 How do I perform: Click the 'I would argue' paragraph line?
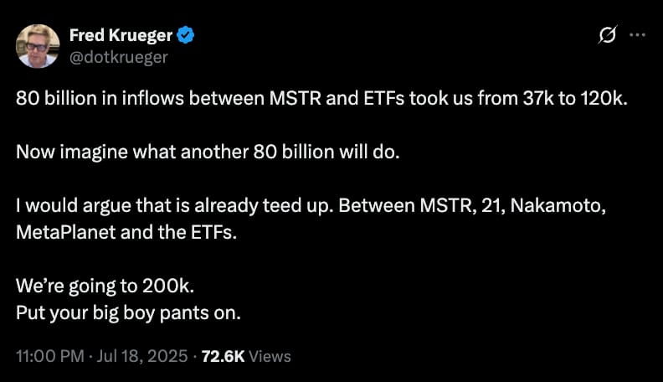pyautogui.click(x=311, y=206)
